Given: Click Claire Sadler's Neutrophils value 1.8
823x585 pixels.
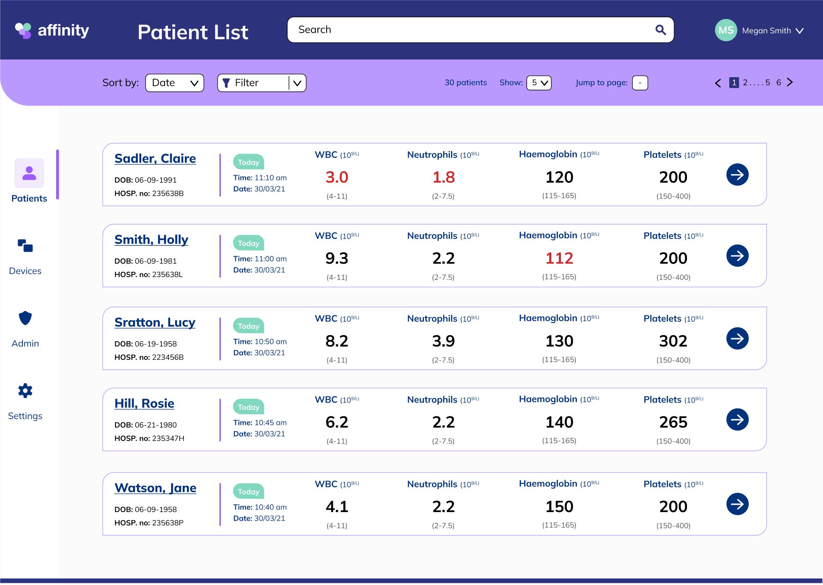Looking at the screenshot, I should pos(443,177).
